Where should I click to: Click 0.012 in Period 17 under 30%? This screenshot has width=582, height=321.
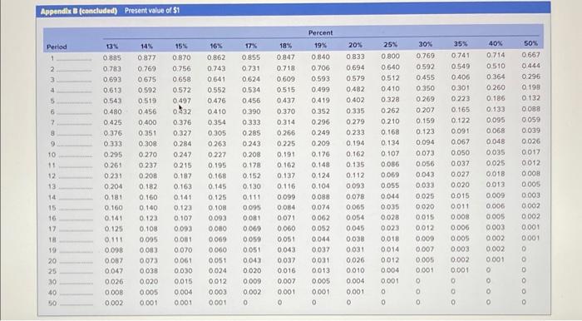pos(425,228)
